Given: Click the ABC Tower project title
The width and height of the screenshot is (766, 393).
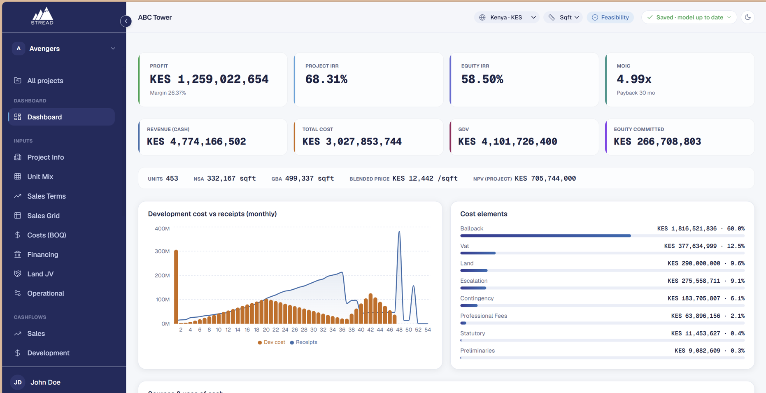Looking at the screenshot, I should 155,17.
